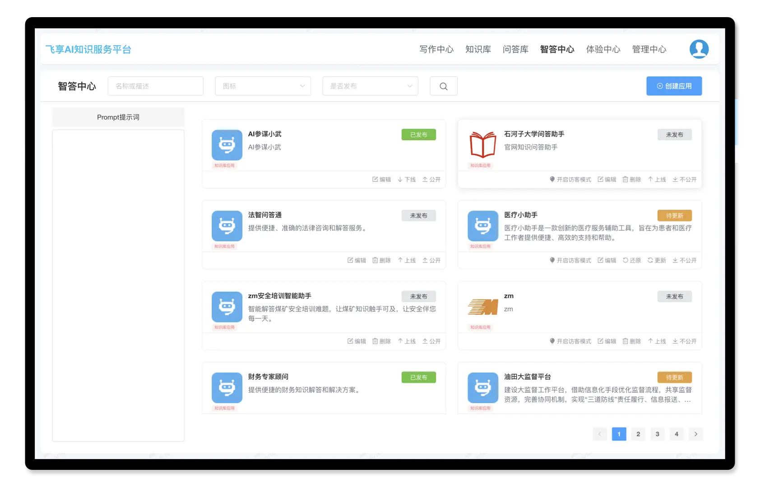Viewport: 760px width, 487px height.
Task: Switch to the 知识库 navigation tab
Action: [478, 49]
